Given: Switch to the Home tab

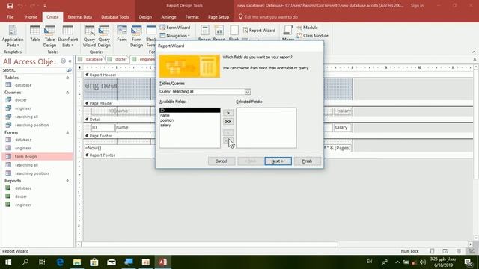Looking at the screenshot, I should pos(31,17).
